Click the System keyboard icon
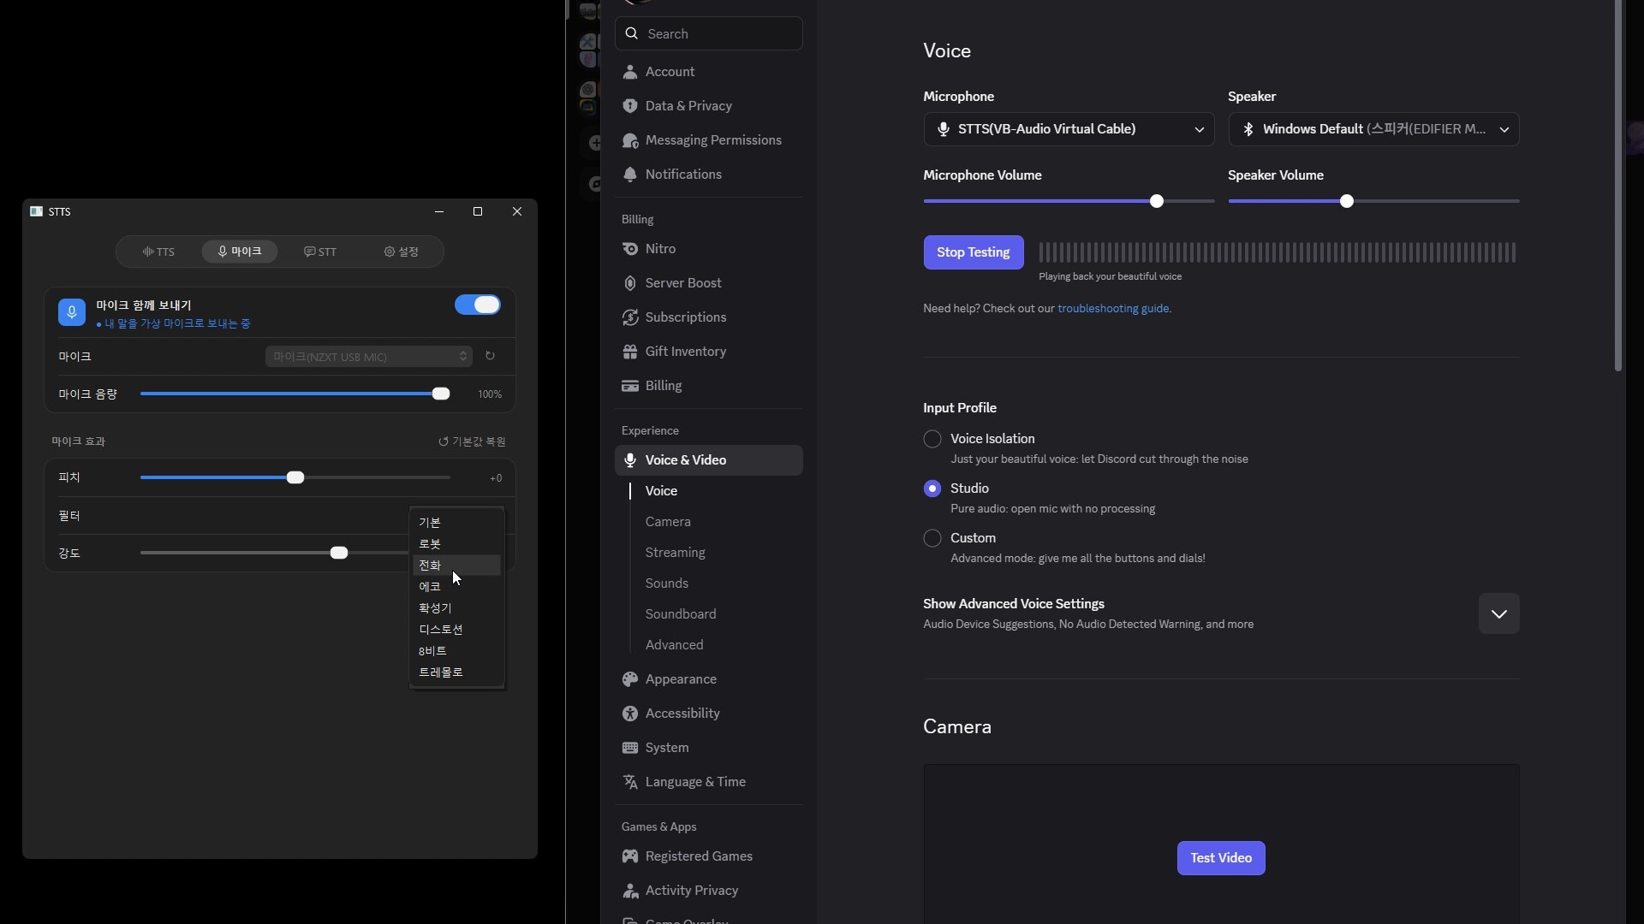 pos(630,748)
